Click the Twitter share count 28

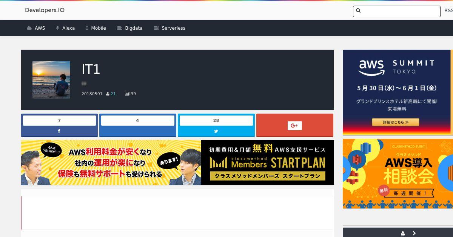click(216, 120)
